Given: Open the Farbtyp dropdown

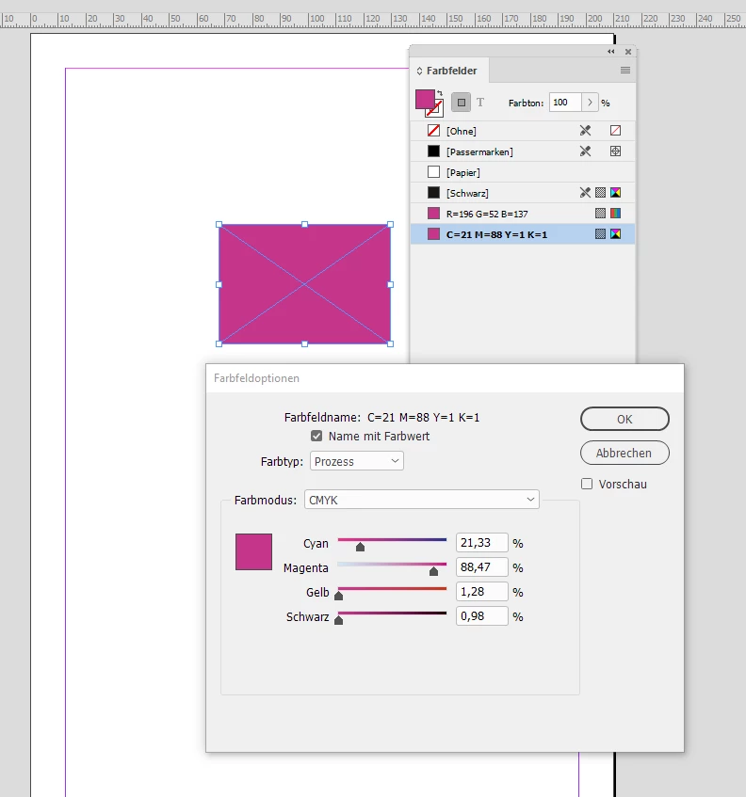Looking at the screenshot, I should pos(357,461).
